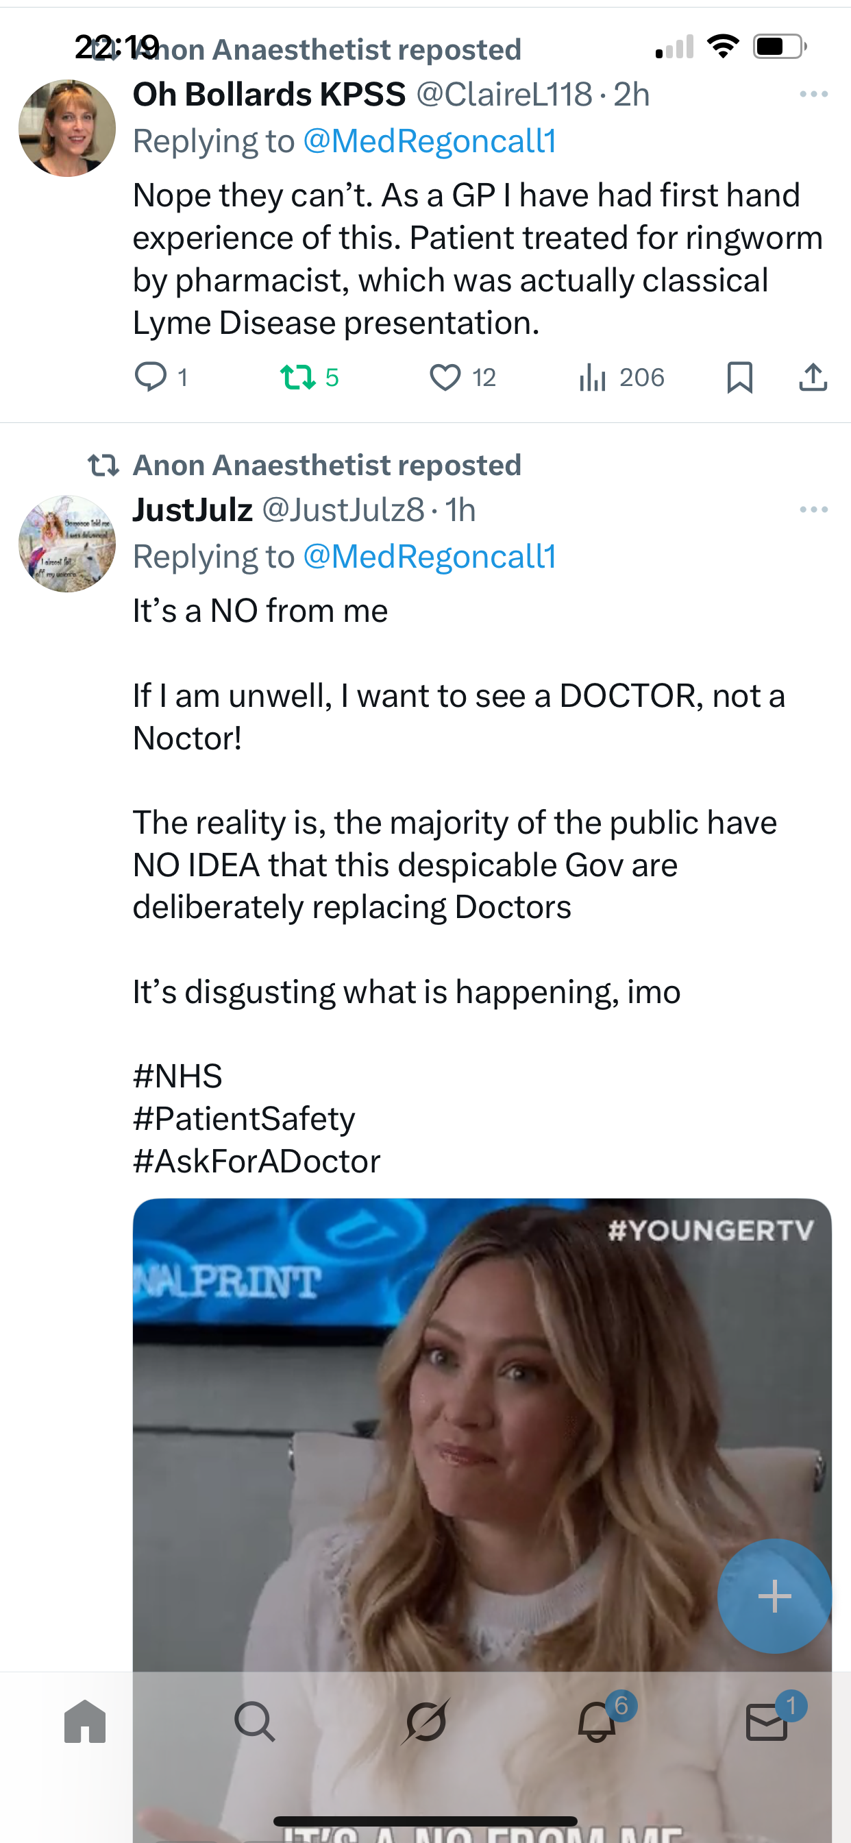Open more options for Oh Bollards tweet

pyautogui.click(x=813, y=95)
